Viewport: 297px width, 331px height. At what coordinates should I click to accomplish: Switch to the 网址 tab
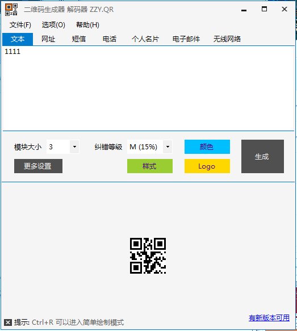pos(48,39)
